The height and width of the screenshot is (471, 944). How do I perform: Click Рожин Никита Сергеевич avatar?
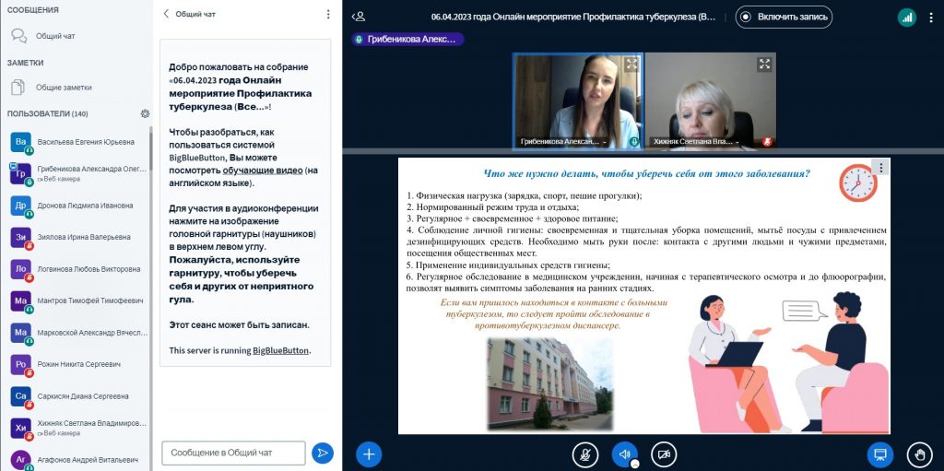tap(20, 364)
